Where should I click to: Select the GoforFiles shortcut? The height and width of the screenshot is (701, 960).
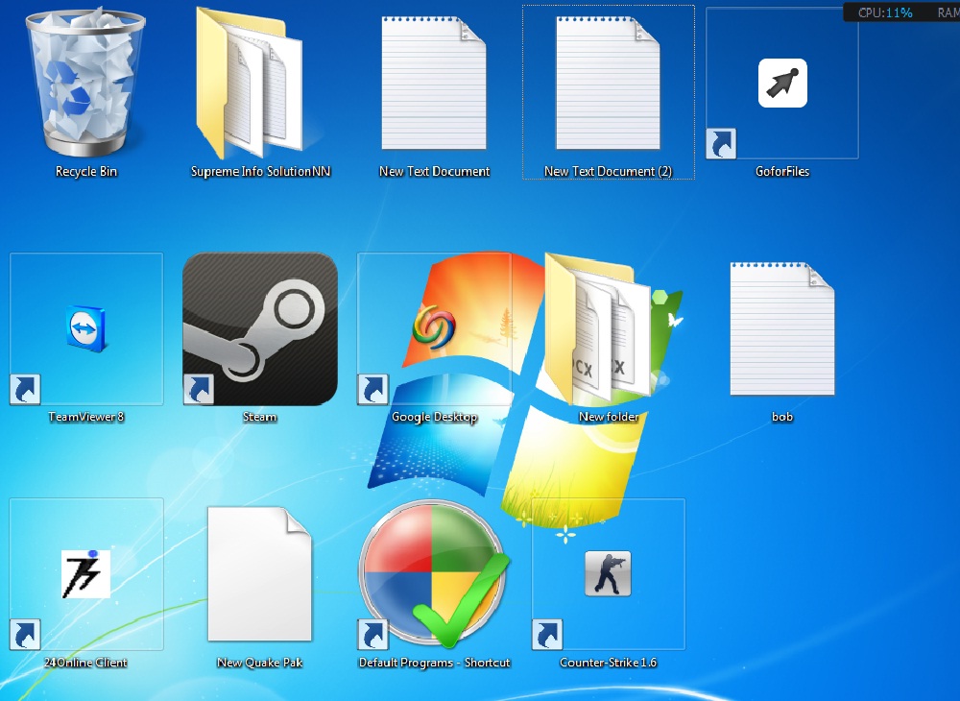(781, 85)
